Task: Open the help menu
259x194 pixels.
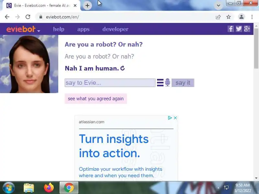Action: (x=59, y=29)
